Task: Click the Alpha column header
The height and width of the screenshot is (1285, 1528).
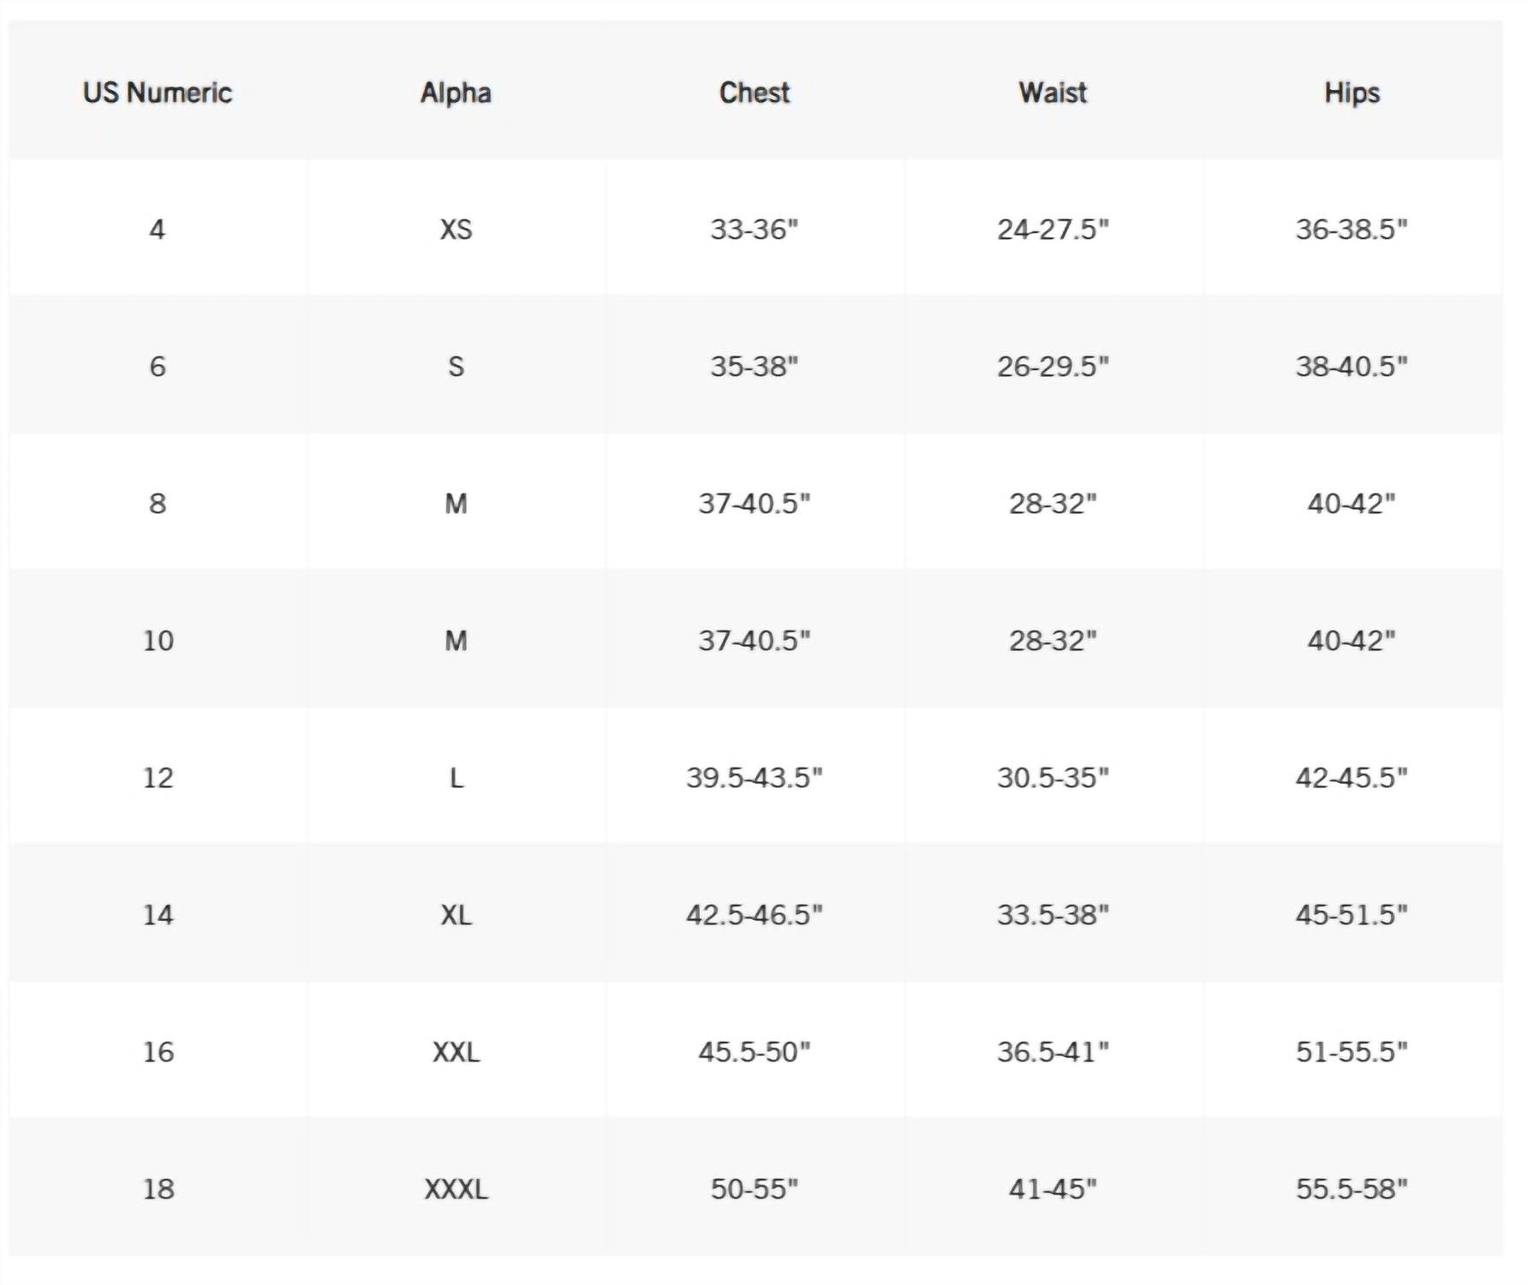Action: tap(456, 93)
